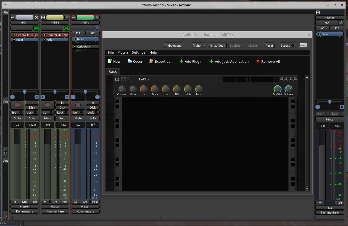Toggle strip width icon on MIDI 2

43,17
